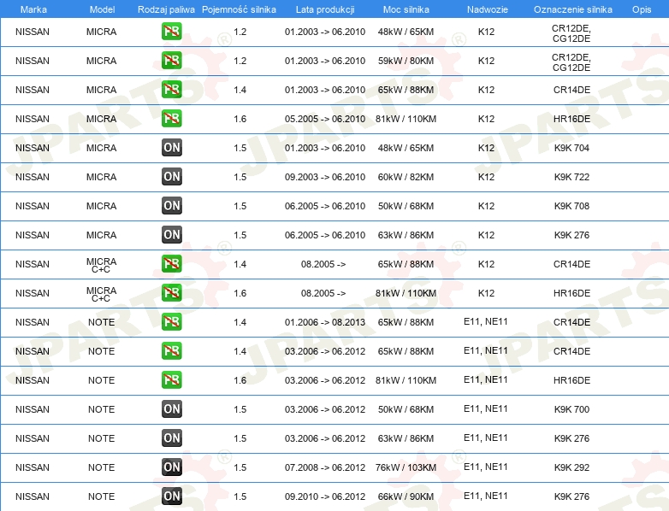The width and height of the screenshot is (669, 511).
Task: Click the Marka column header
Action: pyautogui.click(x=33, y=9)
